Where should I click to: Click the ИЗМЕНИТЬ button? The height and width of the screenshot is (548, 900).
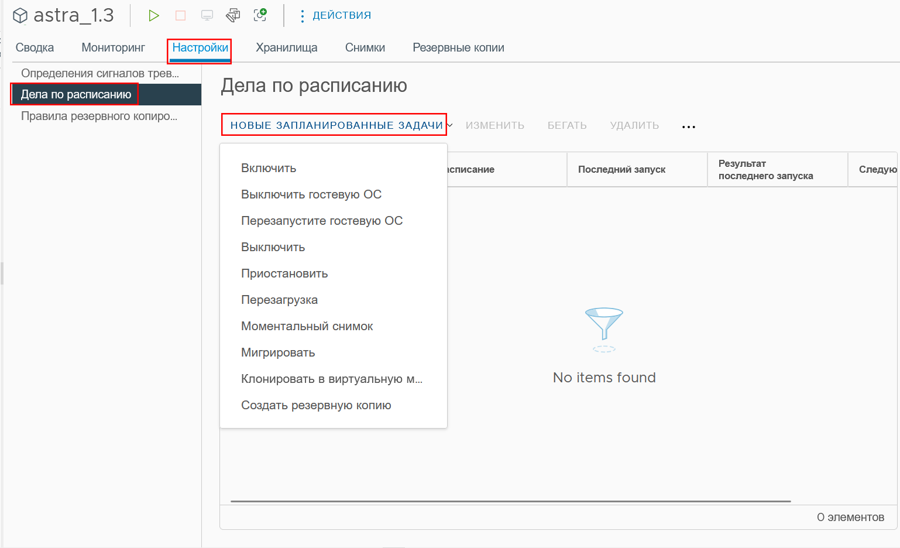coord(495,125)
